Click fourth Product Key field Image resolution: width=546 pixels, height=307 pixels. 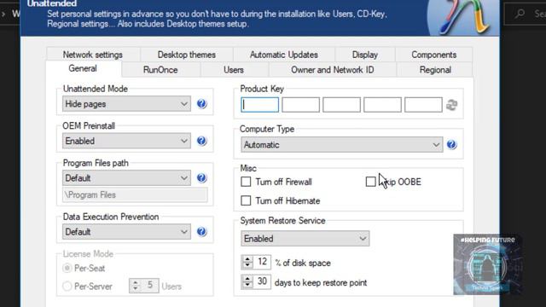coord(382,105)
